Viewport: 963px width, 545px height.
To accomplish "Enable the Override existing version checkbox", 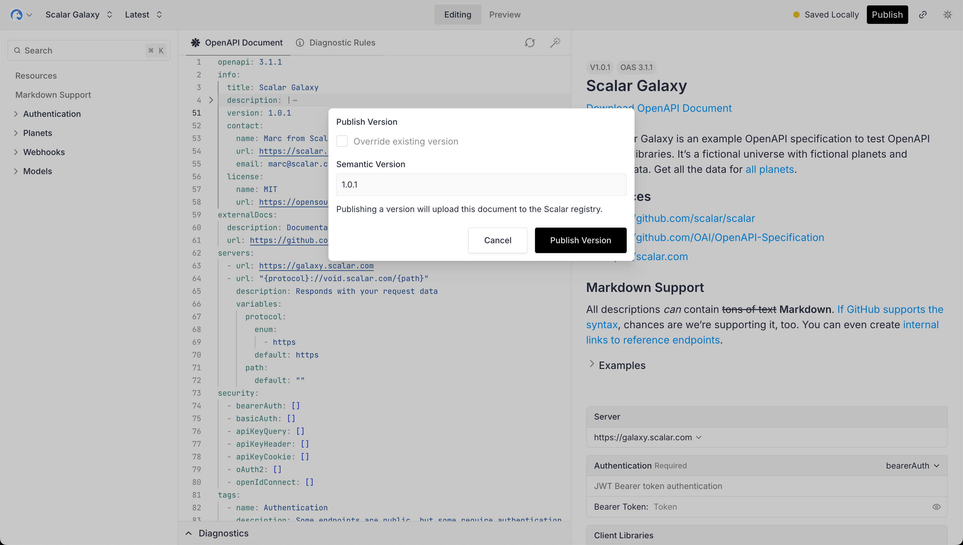I will click(342, 141).
